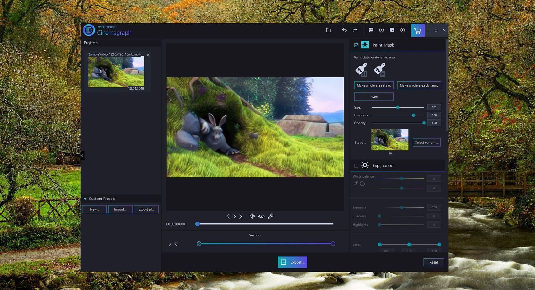
Task: Set section start with right-arrow icon
Action: pos(170,244)
